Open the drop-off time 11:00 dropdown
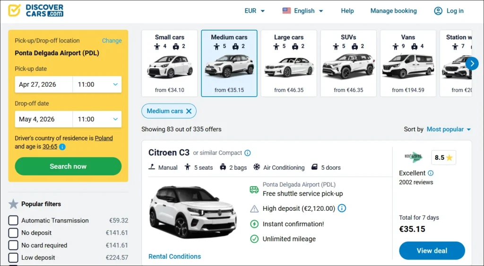Viewport: 484px width, 266px height. click(x=97, y=119)
